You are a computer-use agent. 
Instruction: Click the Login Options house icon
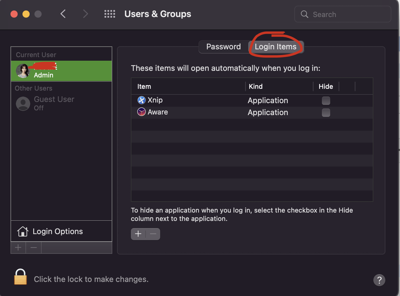pyautogui.click(x=22, y=231)
